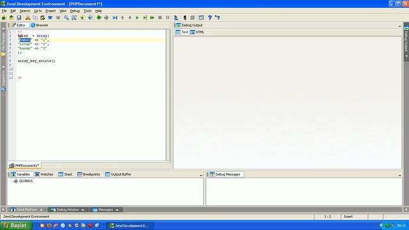Image resolution: width=409 pixels, height=230 pixels.
Task: Click the Insert mode status bar indicator
Action: (x=354, y=217)
